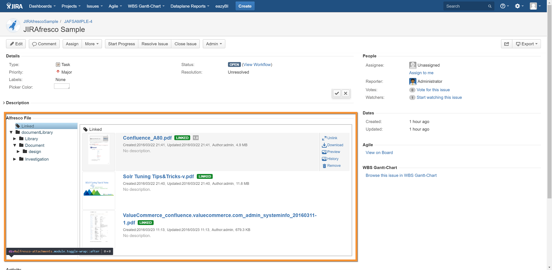Collapse the Document folder
552x270 pixels.
coord(15,145)
